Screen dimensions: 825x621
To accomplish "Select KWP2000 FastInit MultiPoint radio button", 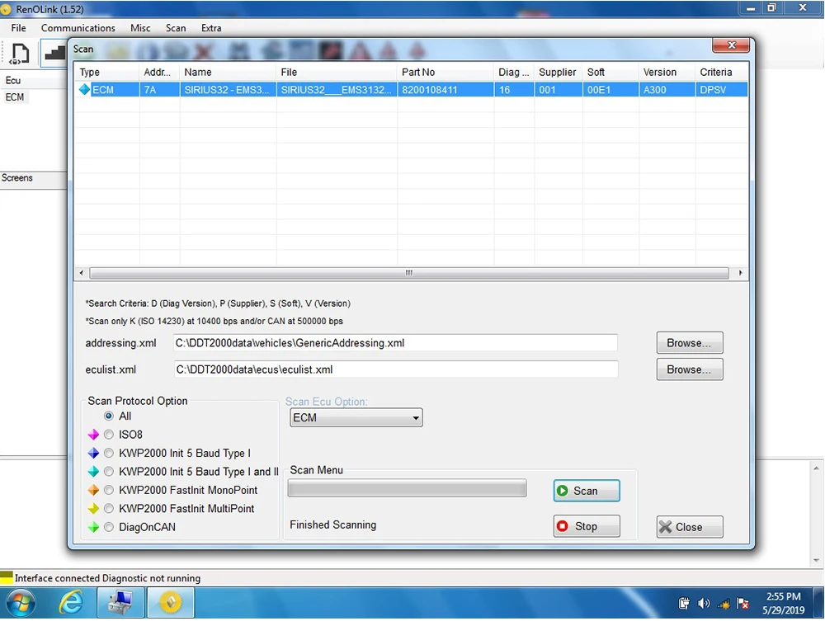I will pos(108,509).
